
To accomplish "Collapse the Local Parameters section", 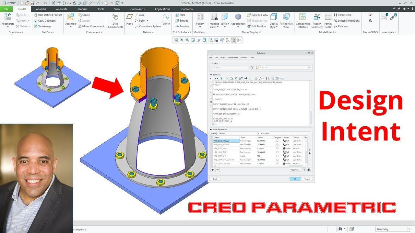I will coord(211,129).
